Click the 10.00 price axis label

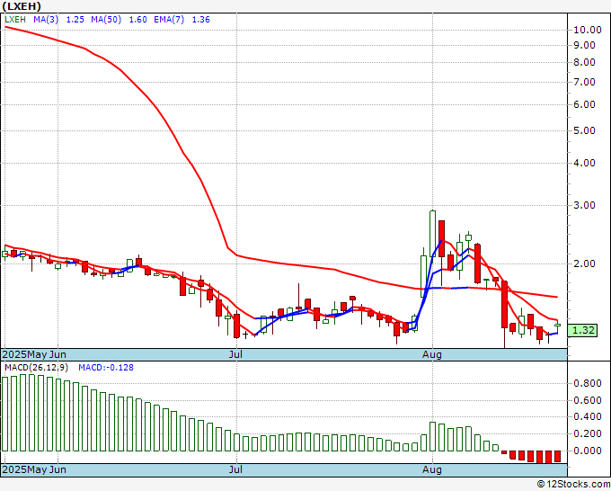click(x=588, y=30)
